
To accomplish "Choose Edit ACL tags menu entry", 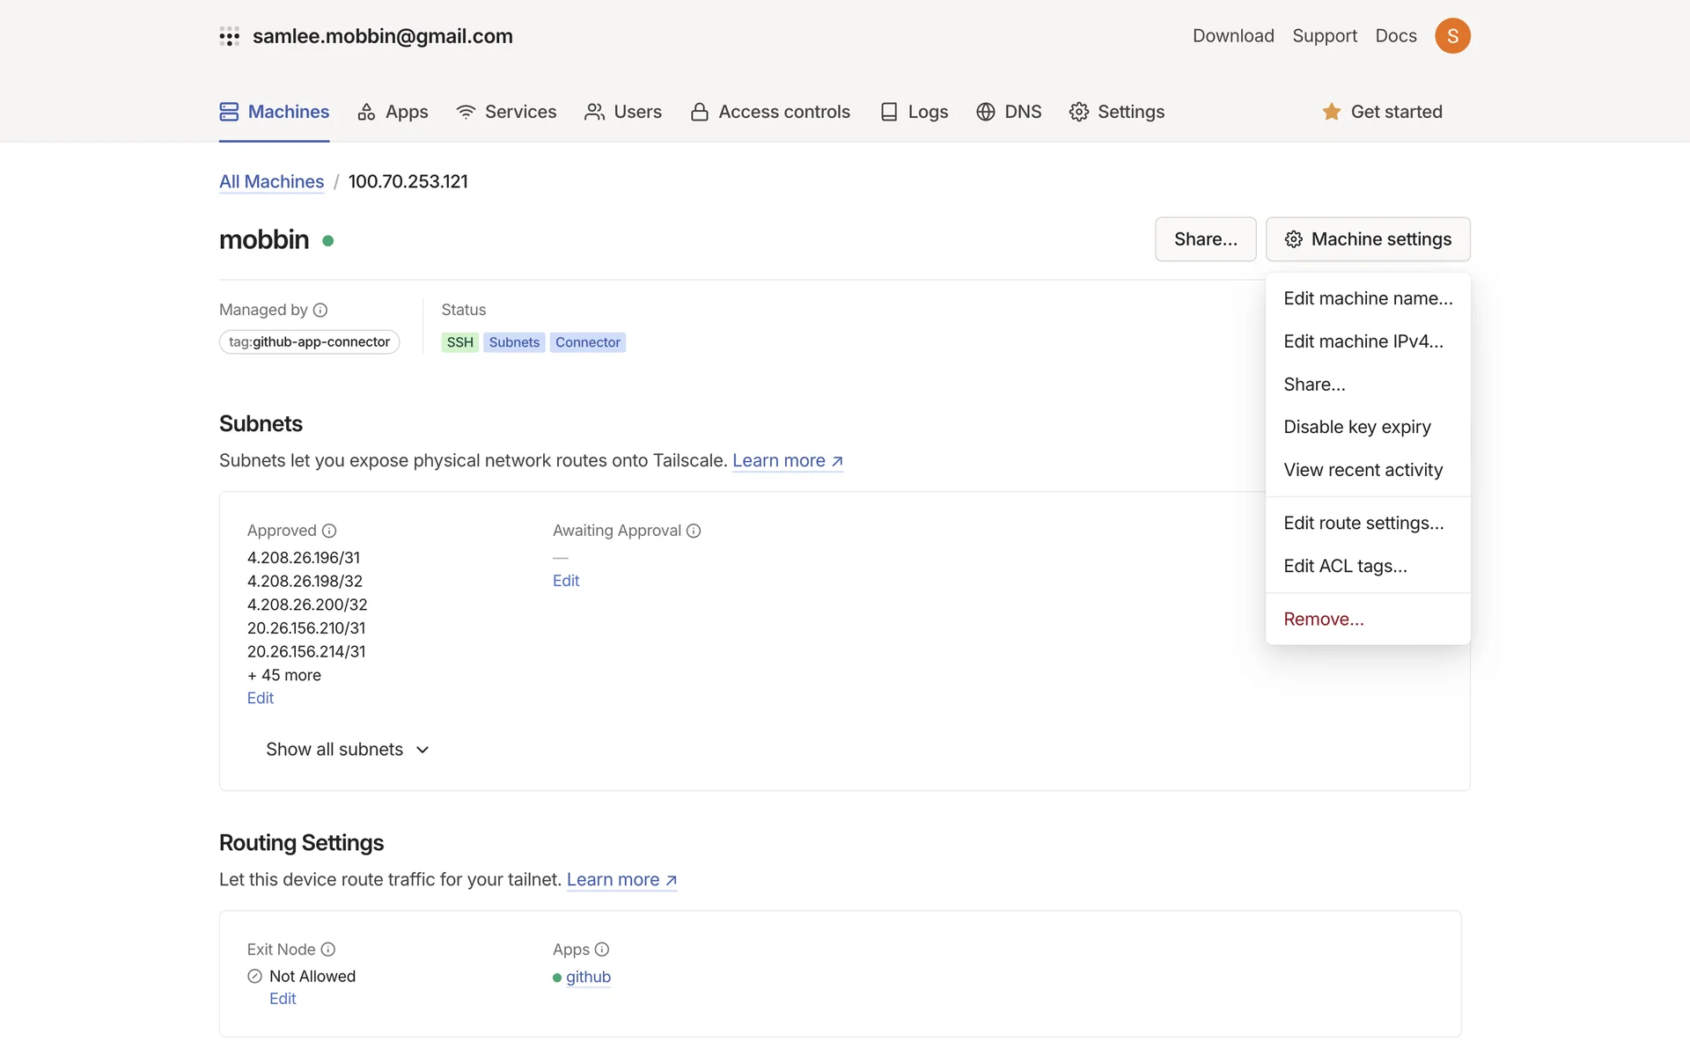I will [1345, 566].
